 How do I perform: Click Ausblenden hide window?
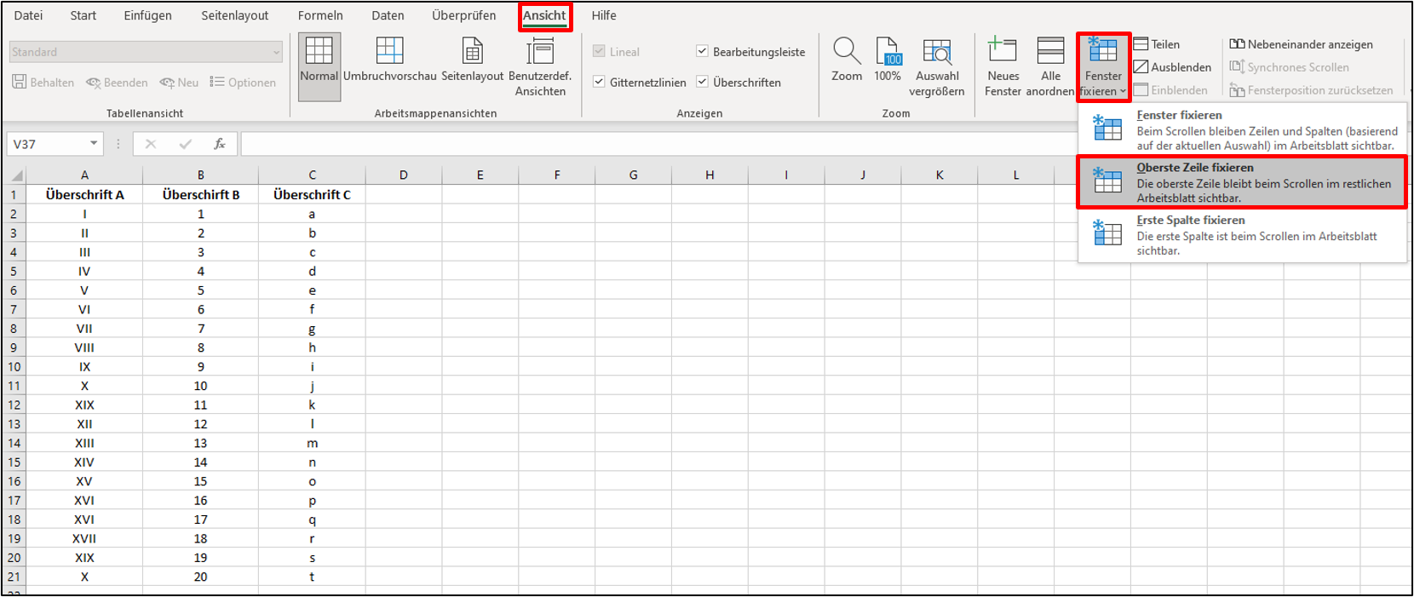tap(1172, 67)
